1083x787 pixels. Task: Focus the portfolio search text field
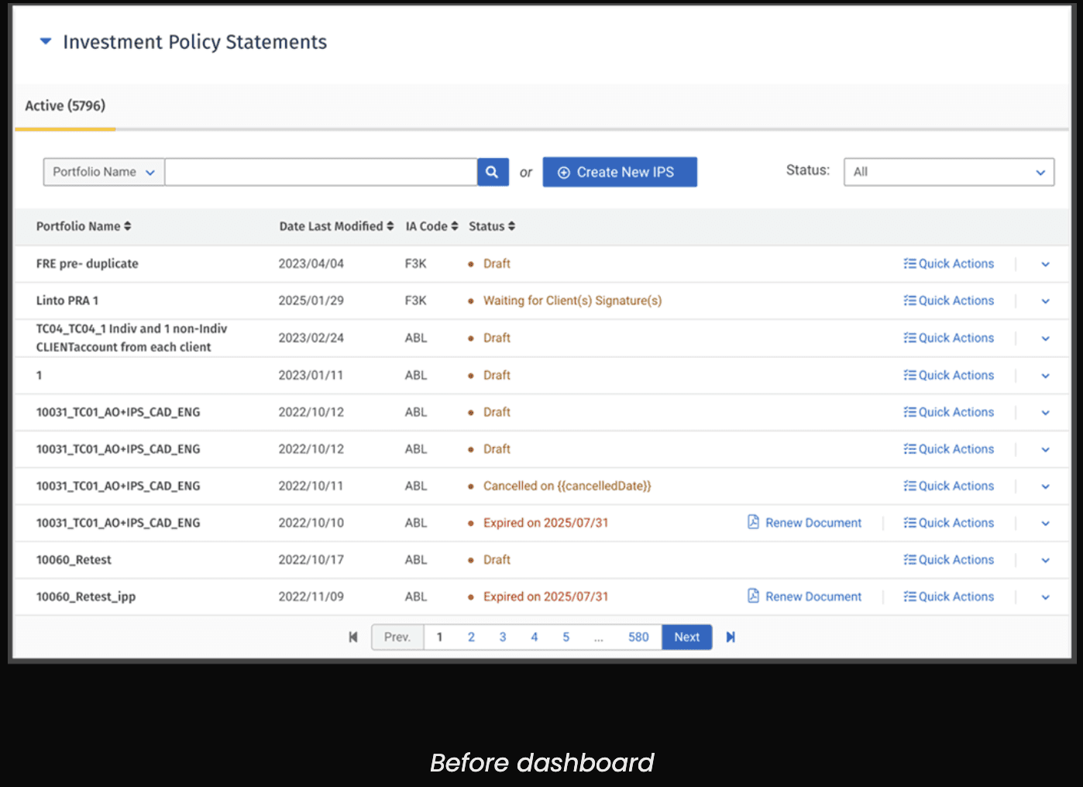(321, 172)
